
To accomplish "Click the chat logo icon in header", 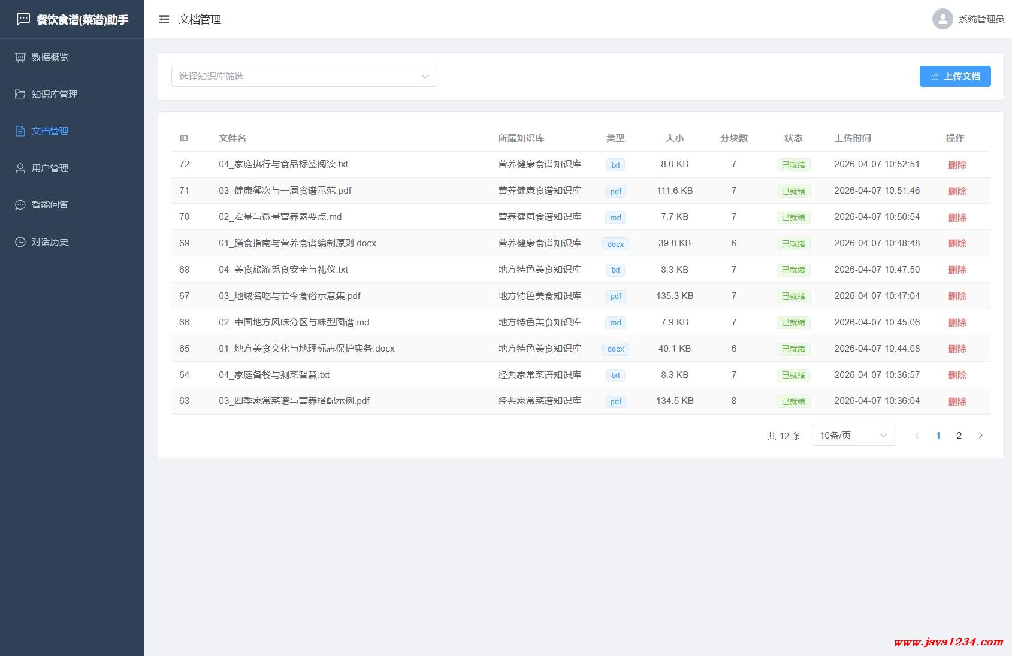I will coord(23,19).
